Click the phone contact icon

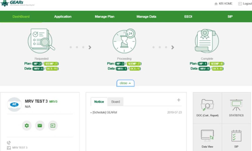[9, 143]
